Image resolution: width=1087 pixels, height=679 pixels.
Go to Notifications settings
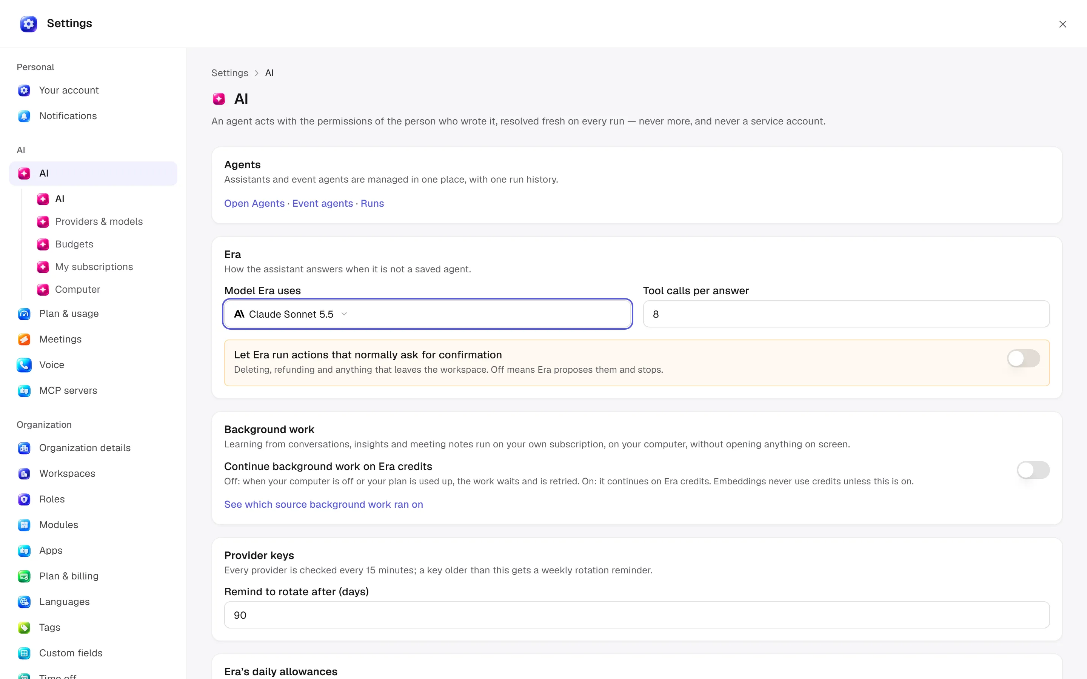pyautogui.click(x=93, y=116)
